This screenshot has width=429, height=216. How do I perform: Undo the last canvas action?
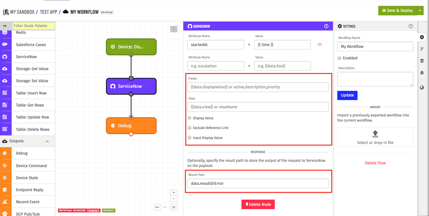tap(157, 207)
